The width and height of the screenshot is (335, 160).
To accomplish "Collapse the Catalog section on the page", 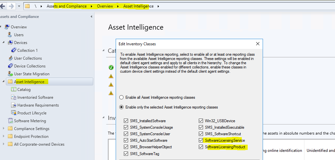I will click(x=104, y=51).
